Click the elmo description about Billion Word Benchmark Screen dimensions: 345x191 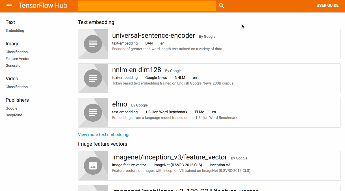tap(175, 117)
